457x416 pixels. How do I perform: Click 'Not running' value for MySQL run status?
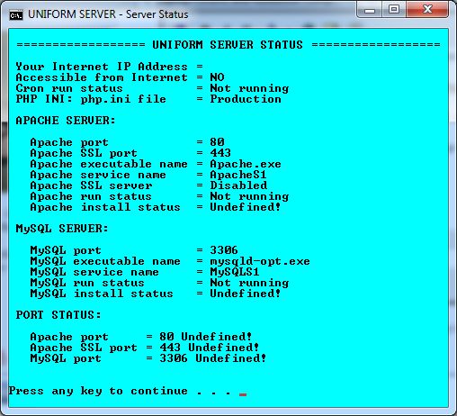tap(249, 283)
